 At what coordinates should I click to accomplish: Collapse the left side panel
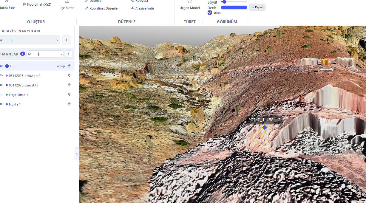pos(77,154)
